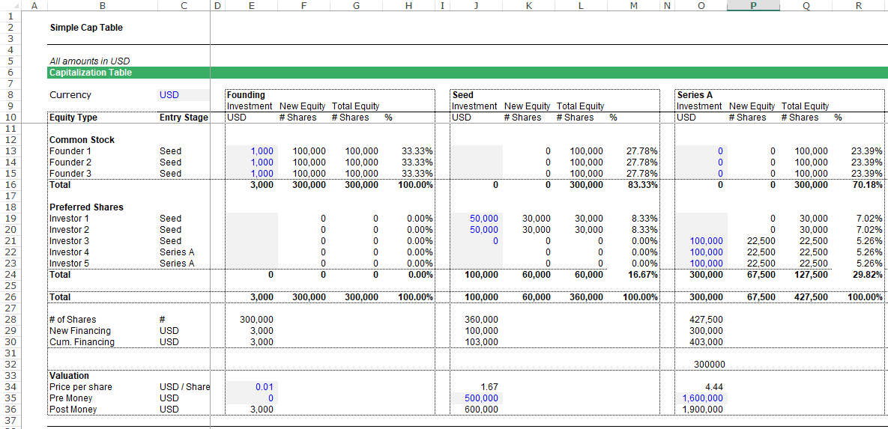Viewport: 888px width, 429px height.
Task: Click the 'Cum. Financing' row label
Action: coord(82,342)
